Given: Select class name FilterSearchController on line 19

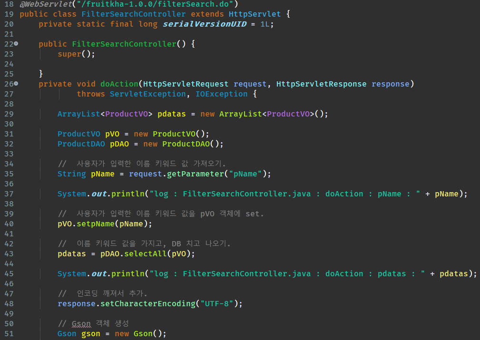Looking at the screenshot, I should click(134, 14).
